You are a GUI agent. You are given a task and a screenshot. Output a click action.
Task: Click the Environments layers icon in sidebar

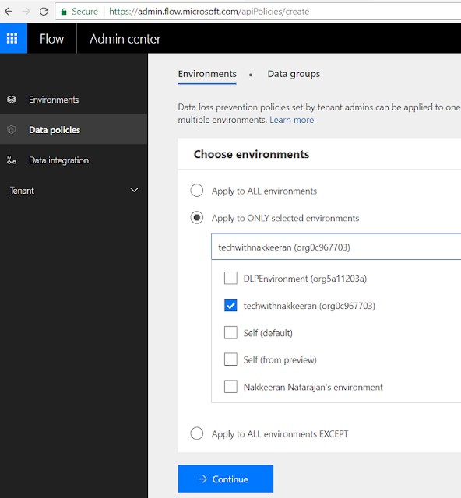pos(12,100)
